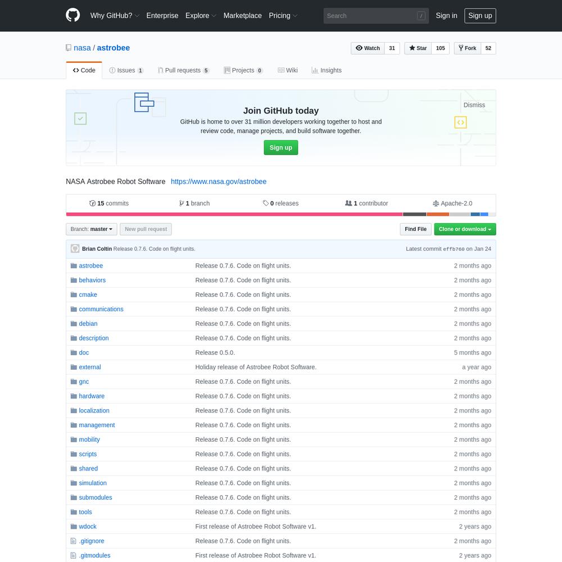The image size is (562, 562).
Task: Click the shared folder icon
Action: tap(74, 469)
